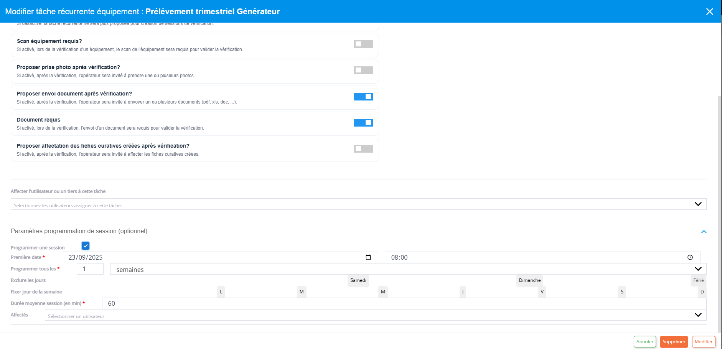
Task: Collapse the Paramètres programmation de session section
Action: [x=704, y=232]
